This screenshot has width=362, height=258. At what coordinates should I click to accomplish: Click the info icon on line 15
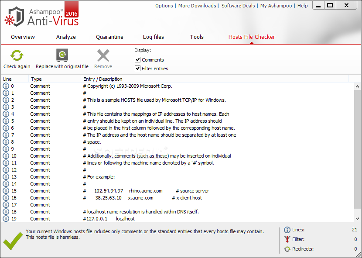tap(6, 191)
